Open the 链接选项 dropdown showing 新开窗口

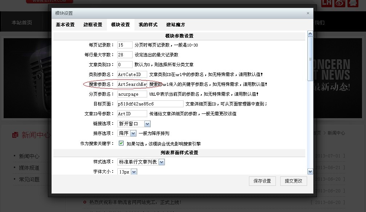(134, 124)
